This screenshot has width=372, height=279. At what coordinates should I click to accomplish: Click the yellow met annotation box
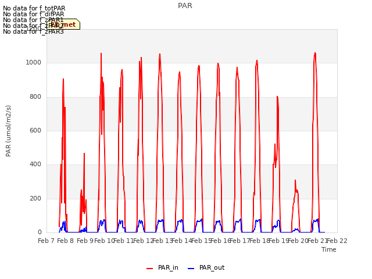coord(63,24)
